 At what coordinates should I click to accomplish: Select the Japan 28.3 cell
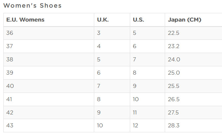(x=174, y=126)
